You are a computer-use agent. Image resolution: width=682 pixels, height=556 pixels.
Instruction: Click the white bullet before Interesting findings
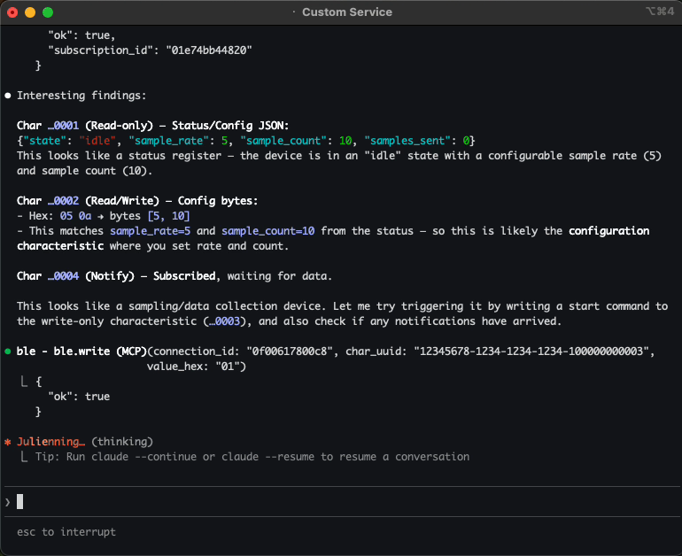point(8,96)
